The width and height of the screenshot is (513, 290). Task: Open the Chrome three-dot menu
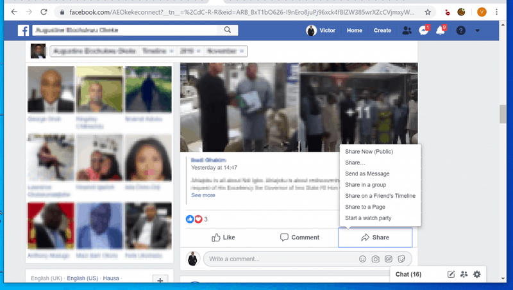(496, 12)
